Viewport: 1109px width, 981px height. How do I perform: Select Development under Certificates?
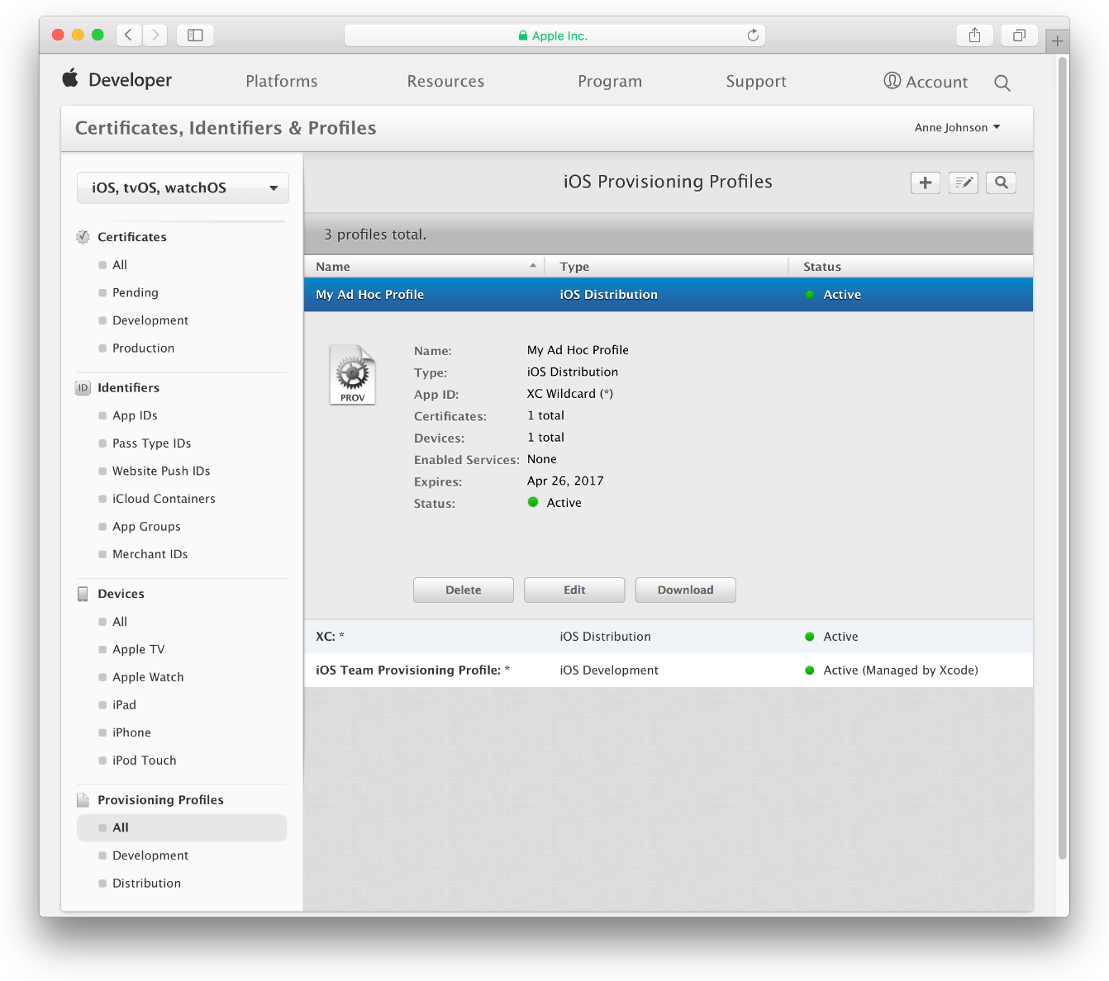[x=150, y=320]
